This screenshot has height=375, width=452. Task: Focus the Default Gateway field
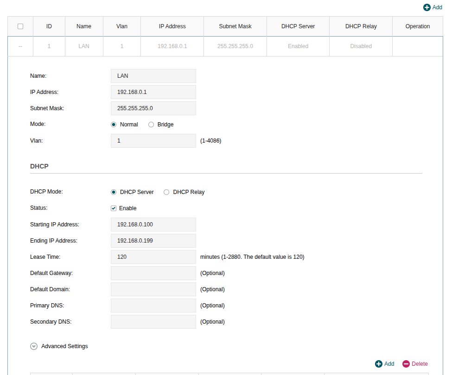(153, 273)
